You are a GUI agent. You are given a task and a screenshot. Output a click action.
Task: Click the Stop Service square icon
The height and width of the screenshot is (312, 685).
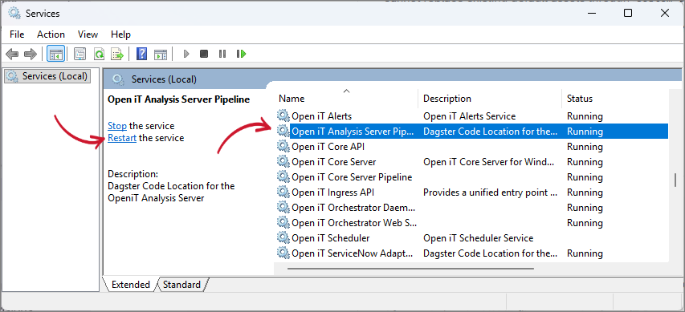(x=204, y=54)
